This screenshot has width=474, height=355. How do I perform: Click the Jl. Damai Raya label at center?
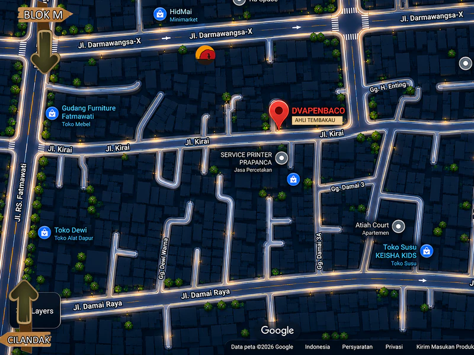coord(206,293)
